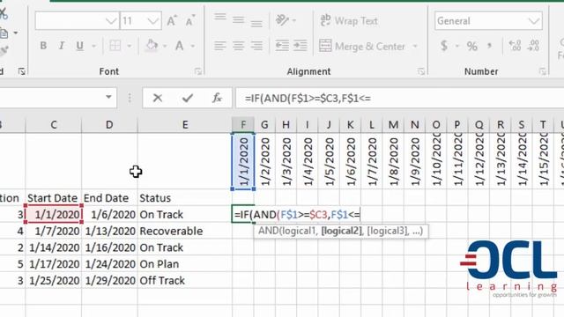Select Start Date cell 1/1/2020
The width and height of the screenshot is (564, 317).
pos(54,215)
